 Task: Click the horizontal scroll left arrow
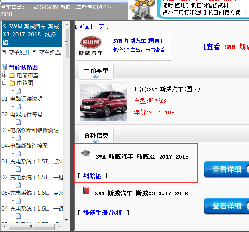coord(4,227)
